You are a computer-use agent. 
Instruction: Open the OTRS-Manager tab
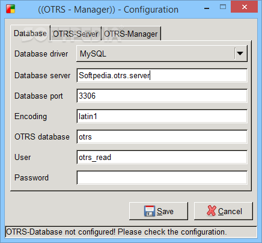(x=131, y=34)
